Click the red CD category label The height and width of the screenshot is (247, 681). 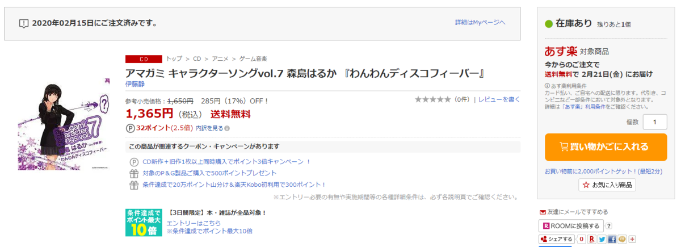point(144,59)
